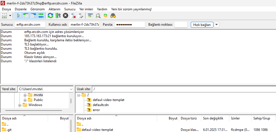Select error folder in remote tree

tap(96, 110)
